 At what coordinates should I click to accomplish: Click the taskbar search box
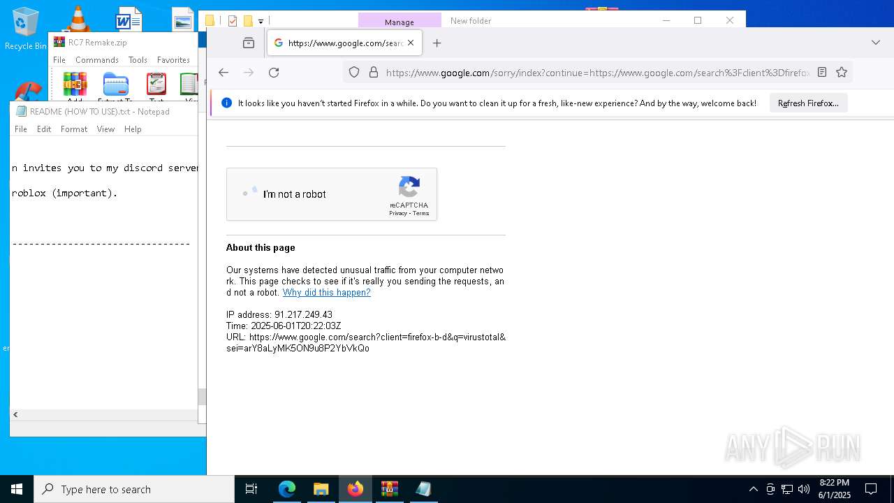(x=134, y=489)
